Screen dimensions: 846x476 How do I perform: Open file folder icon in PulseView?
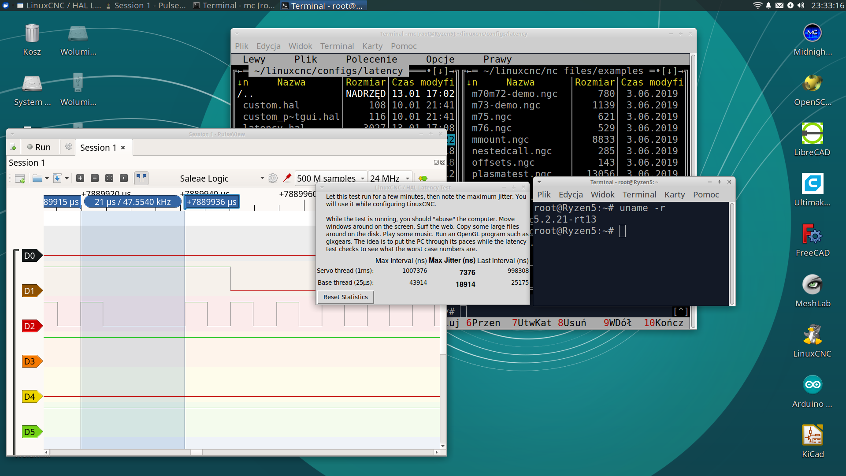click(x=37, y=178)
